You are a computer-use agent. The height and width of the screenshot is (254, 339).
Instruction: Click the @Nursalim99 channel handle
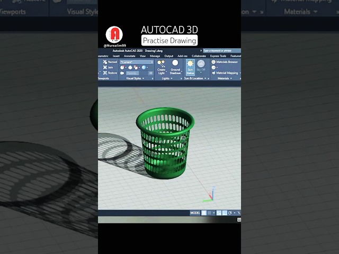point(114,46)
